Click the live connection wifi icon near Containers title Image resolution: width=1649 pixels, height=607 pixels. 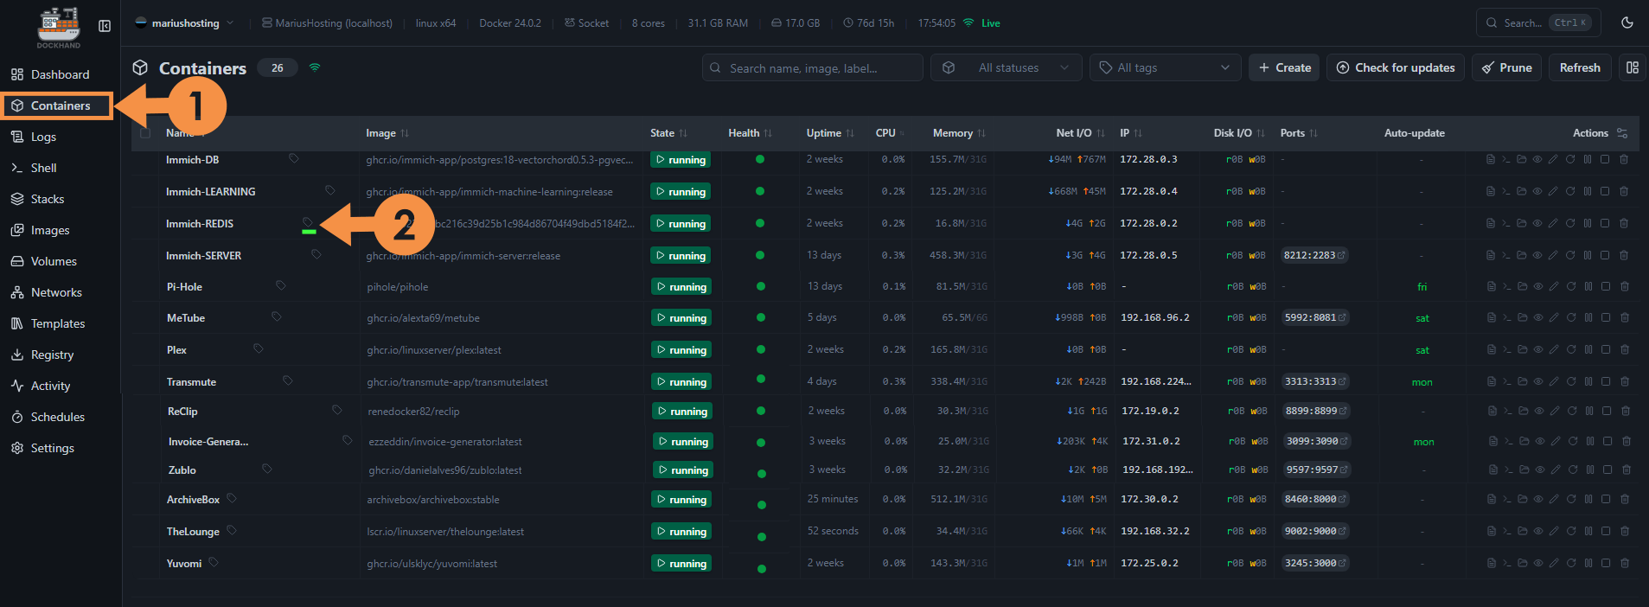[315, 67]
